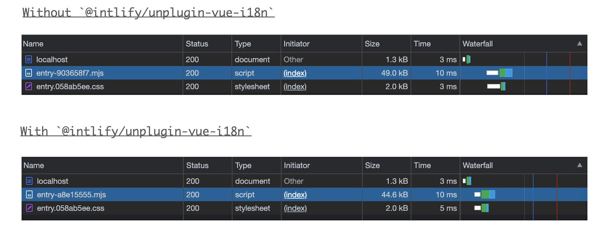Open the (index) initiator link for entry-903658f7.mjs

click(295, 73)
